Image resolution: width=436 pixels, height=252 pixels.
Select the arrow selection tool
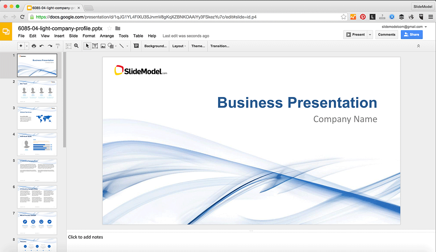click(87, 46)
